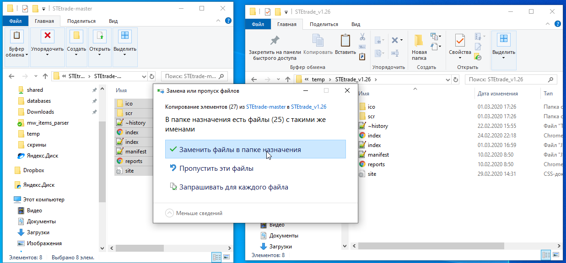The height and width of the screenshot is (263, 566).
Task: Click the Открыть icon in STEtrade-master ribbon
Action: (99, 36)
